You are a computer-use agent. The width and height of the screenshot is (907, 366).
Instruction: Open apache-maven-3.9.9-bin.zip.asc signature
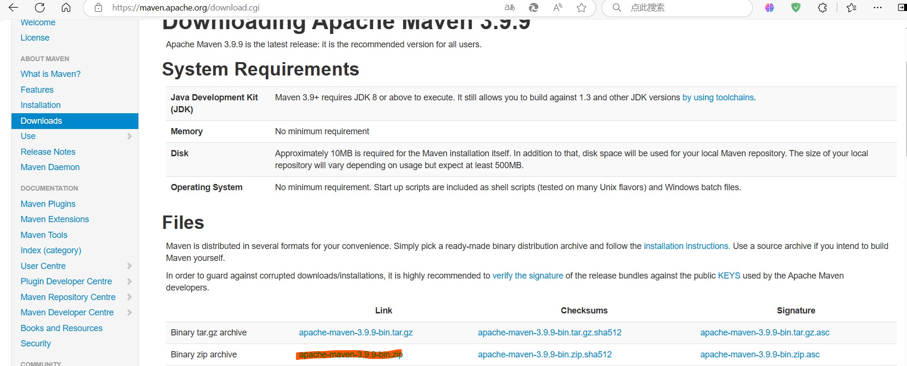(760, 355)
